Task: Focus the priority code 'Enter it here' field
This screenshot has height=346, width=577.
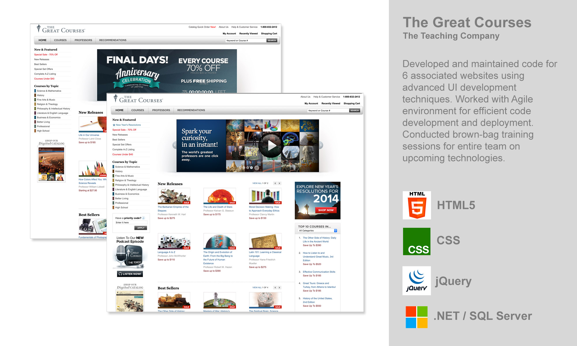Action: coord(131,223)
